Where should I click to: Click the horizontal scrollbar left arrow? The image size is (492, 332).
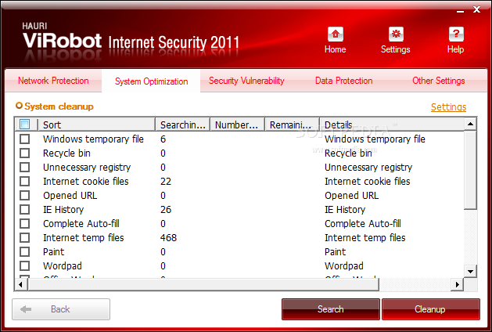(20, 284)
